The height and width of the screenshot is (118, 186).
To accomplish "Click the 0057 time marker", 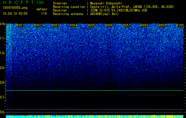I will [127, 25].
